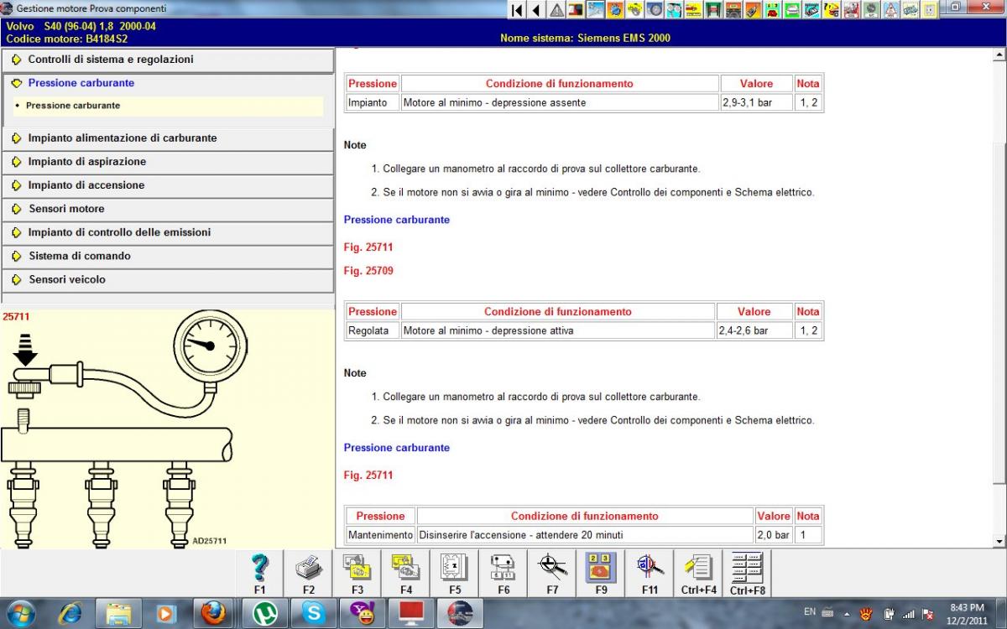This screenshot has height=629, width=1007.
Task: Click the value cell 2,0 bar
Action: pyautogui.click(x=774, y=535)
